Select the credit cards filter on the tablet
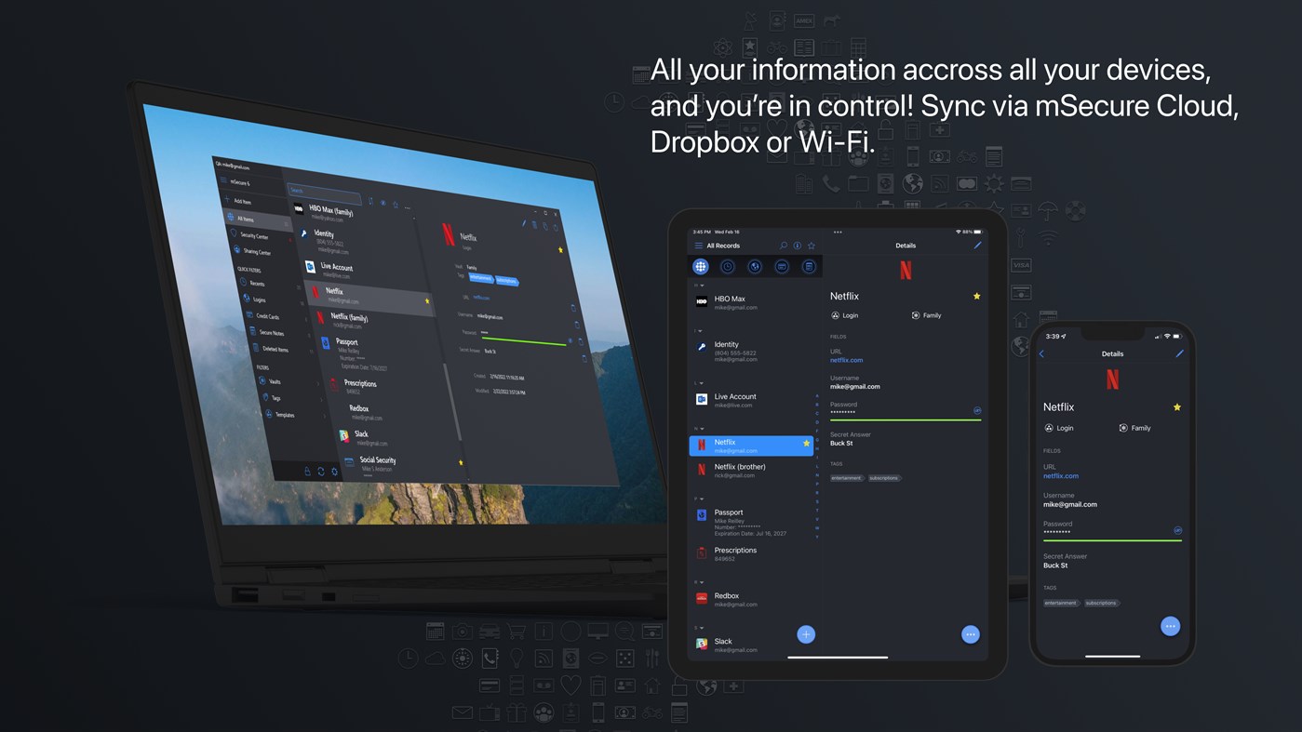Image resolution: width=1302 pixels, height=732 pixels. [782, 267]
